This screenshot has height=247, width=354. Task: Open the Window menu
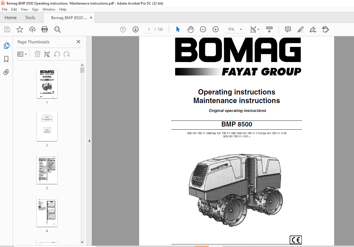[49, 9]
